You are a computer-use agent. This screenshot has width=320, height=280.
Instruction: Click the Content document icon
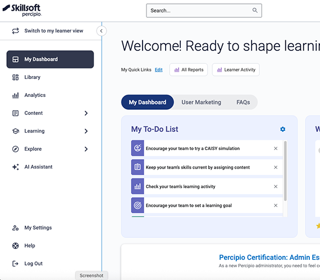point(16,113)
